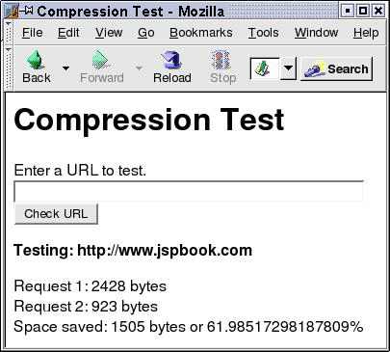Screen dimensions: 390x352
Task: Click the Stop traffic light icon
Action: tap(221, 60)
